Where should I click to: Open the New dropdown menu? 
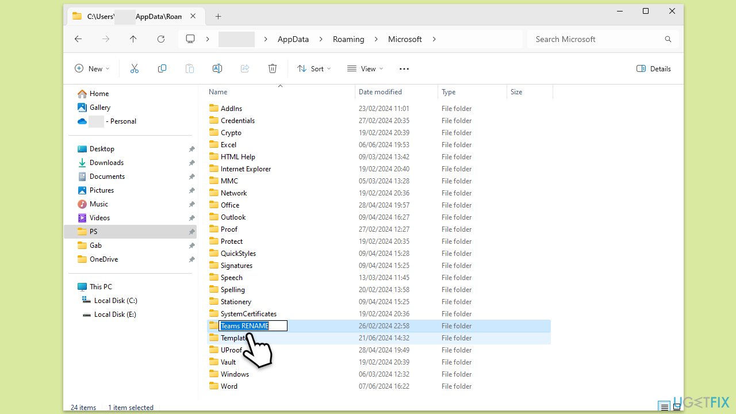[92, 68]
